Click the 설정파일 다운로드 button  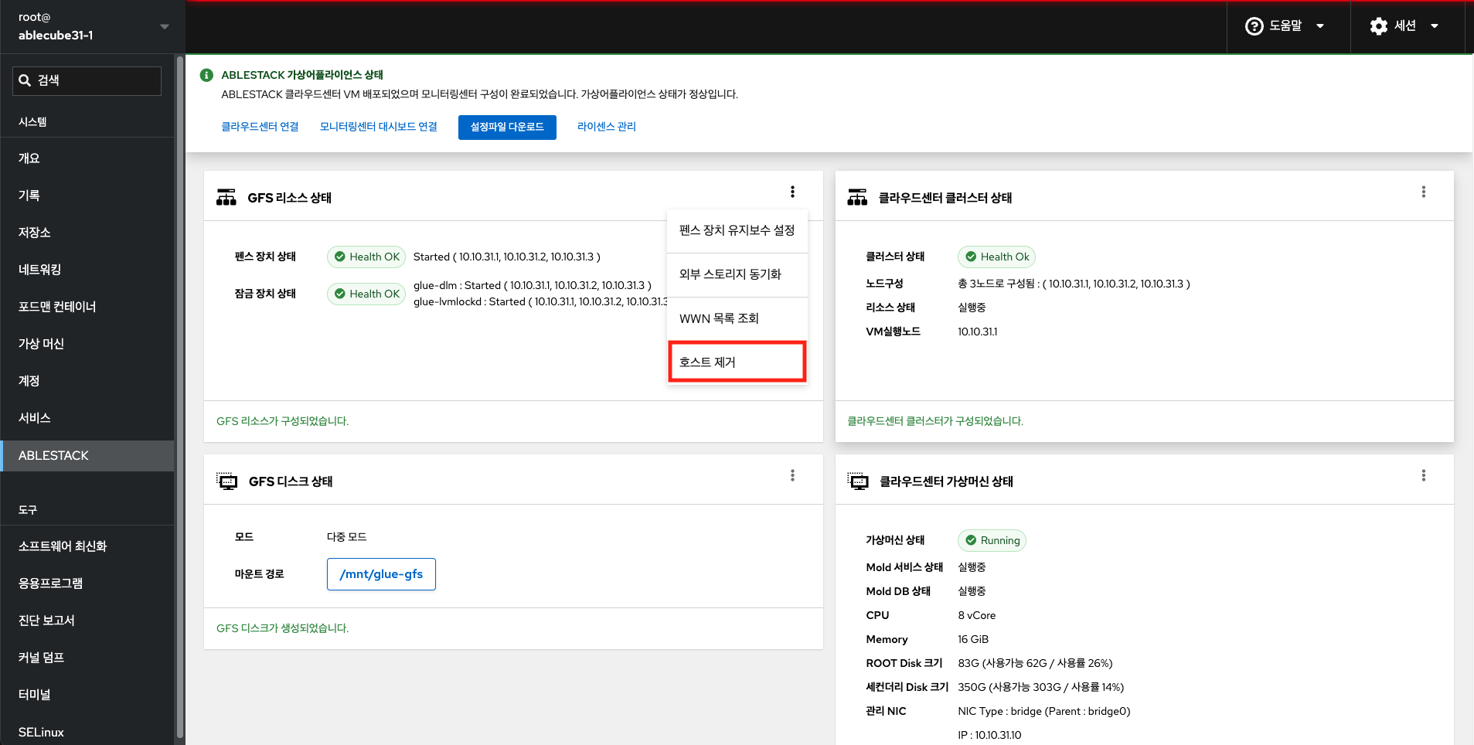[507, 127]
